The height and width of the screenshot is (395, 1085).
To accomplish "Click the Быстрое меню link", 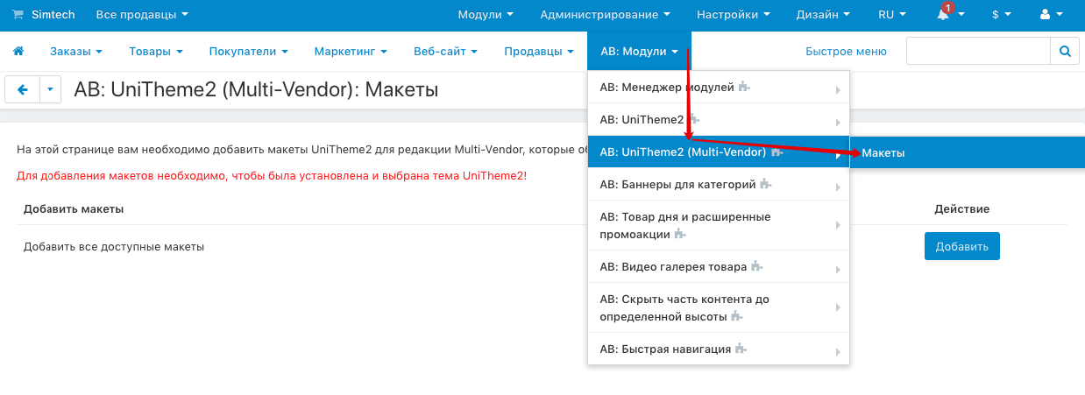I will (846, 52).
